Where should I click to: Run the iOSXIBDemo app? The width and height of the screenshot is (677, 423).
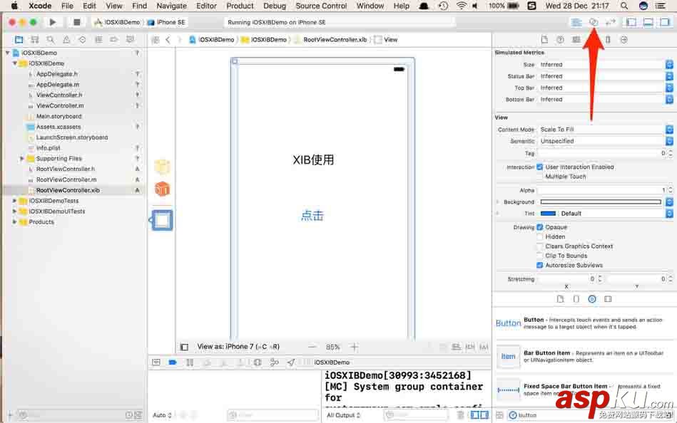point(52,21)
